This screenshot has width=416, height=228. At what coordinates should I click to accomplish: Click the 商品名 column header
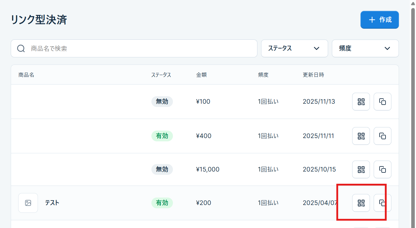(26, 75)
